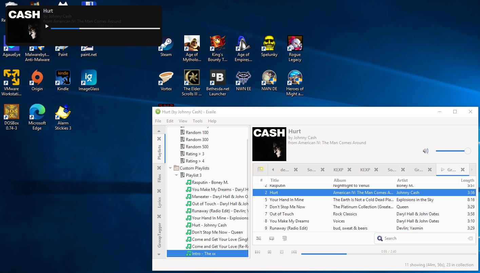The width and height of the screenshot is (480, 273).
Task: Open the Tools menu
Action: click(197, 121)
